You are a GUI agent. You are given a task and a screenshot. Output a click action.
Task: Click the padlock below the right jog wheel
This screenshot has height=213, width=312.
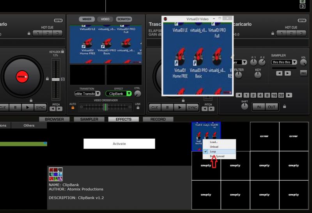coord(183,100)
